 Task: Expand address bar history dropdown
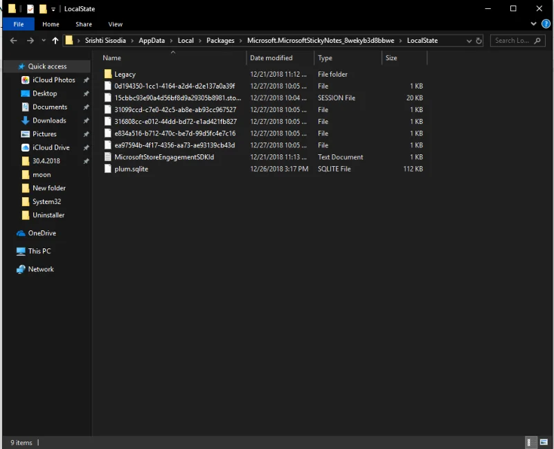(469, 41)
